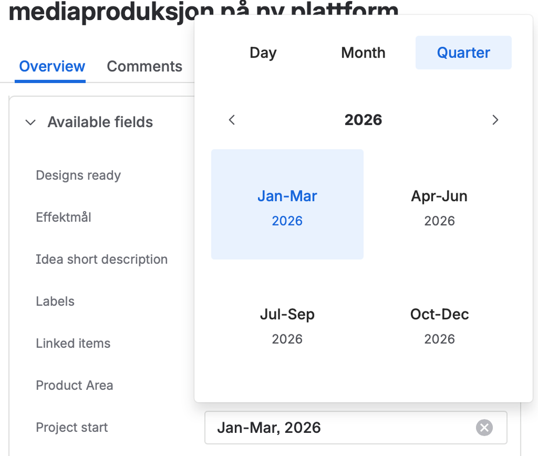Pick the Jan-Mar 2026 quarter
This screenshot has width=538, height=456.
point(287,205)
